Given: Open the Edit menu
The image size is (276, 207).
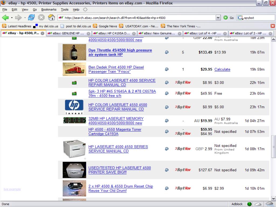Looking at the screenshot, I should [x=15, y=9].
